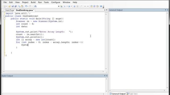The width and height of the screenshot is (170, 95).
Task: Click the General Output horizontal scroll left arrow
Action: coord(110,90)
